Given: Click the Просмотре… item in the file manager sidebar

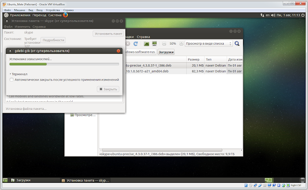Looking at the screenshot, I should point(83,115).
